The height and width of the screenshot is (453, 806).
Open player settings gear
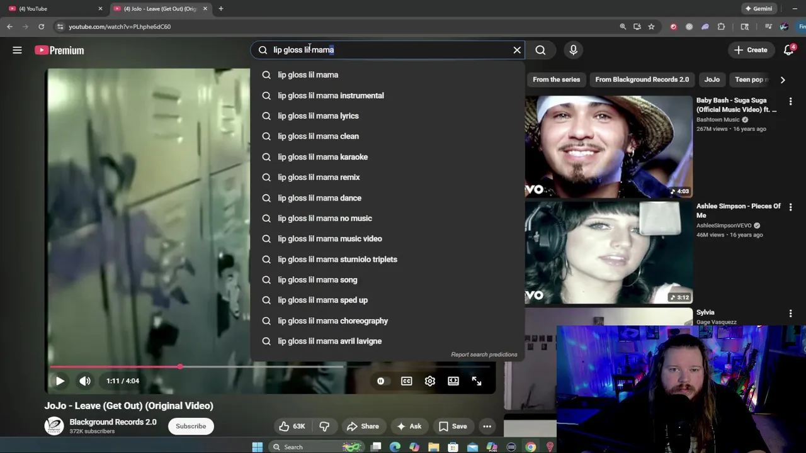(430, 381)
